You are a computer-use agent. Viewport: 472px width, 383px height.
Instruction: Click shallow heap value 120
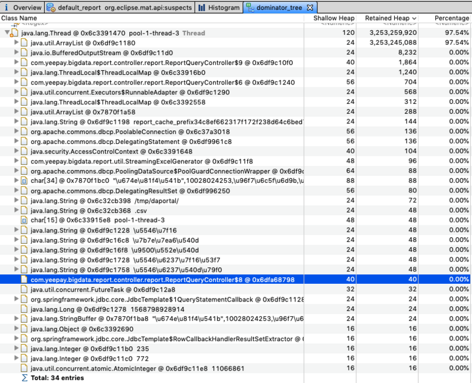pyautogui.click(x=349, y=33)
